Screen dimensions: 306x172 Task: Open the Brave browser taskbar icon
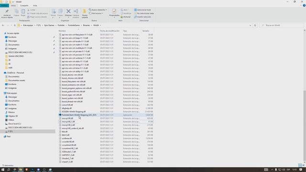[27, 170]
